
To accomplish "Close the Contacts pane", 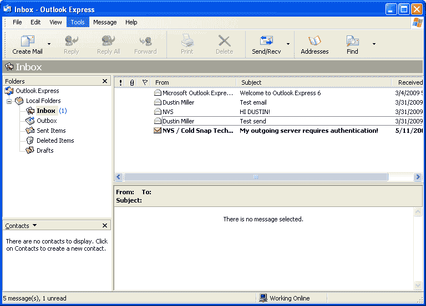I will pyautogui.click(x=105, y=226).
